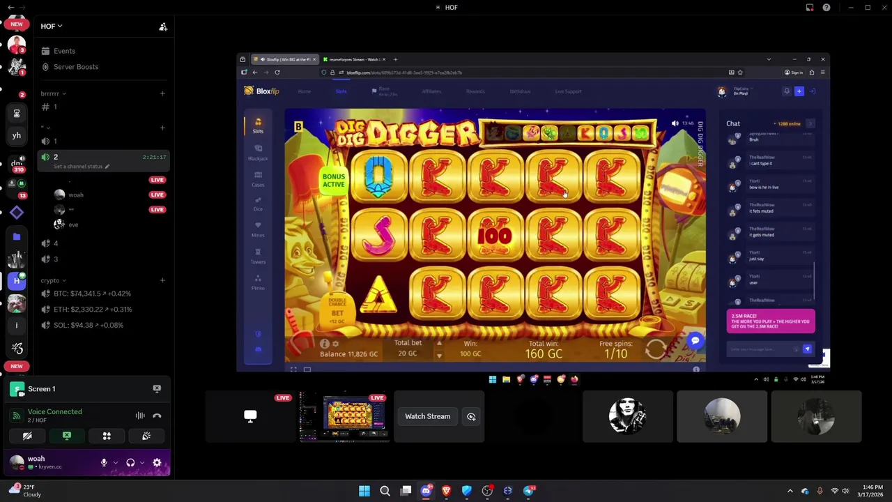Viewport: 892px width, 502px height.
Task: Select live stream thumbnail tile
Action: click(x=344, y=417)
